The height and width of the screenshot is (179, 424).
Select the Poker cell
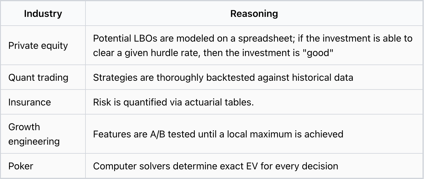coord(43,166)
